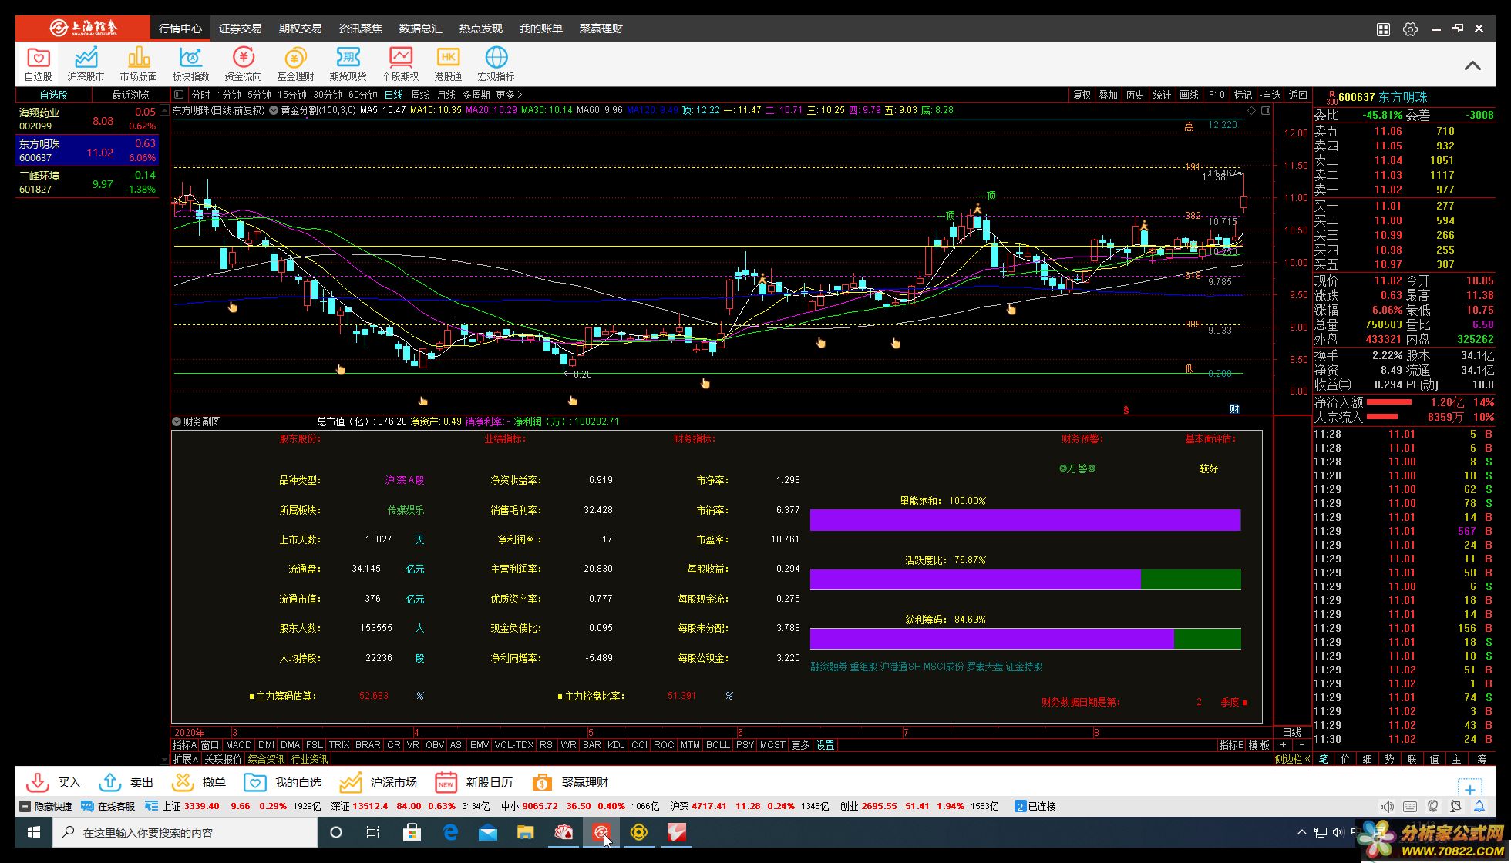This screenshot has height=863, width=1511.
Task: Open the 模板 template menu
Action: click(x=1259, y=745)
